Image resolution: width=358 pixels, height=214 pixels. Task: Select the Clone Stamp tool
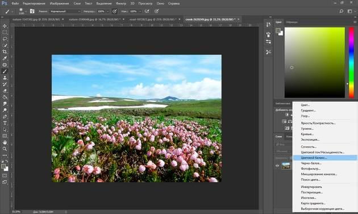pyautogui.click(x=5, y=78)
